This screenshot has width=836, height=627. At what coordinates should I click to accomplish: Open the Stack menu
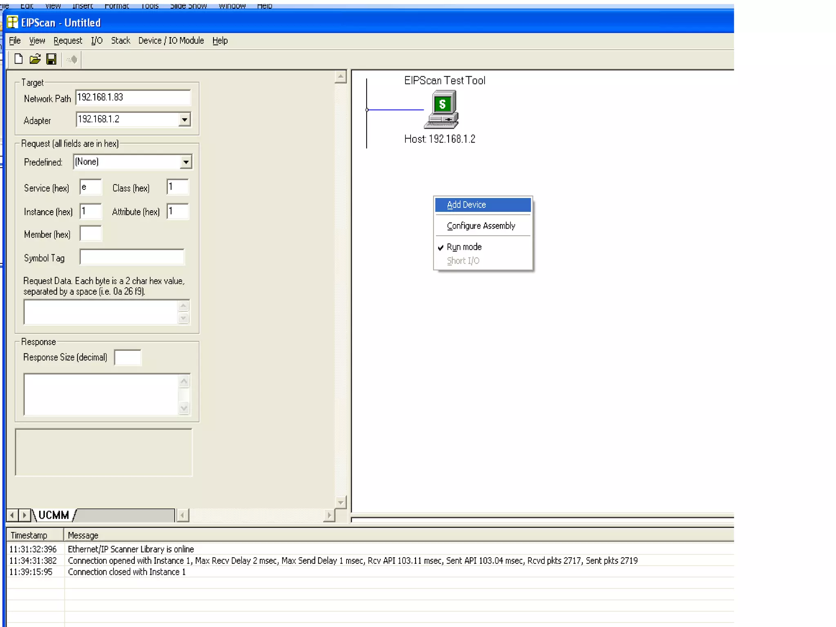pos(120,40)
